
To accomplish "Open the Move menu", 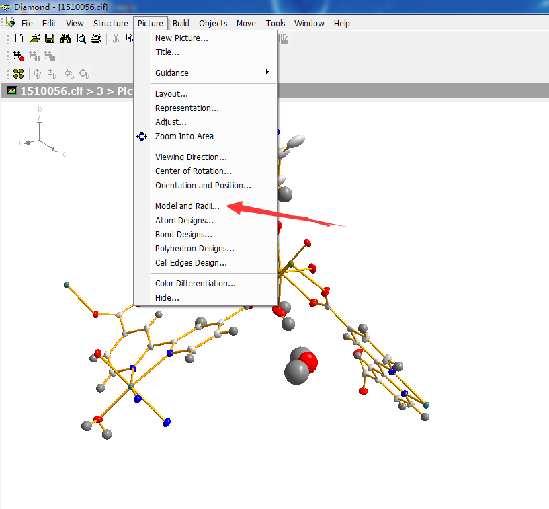I will pyautogui.click(x=246, y=23).
